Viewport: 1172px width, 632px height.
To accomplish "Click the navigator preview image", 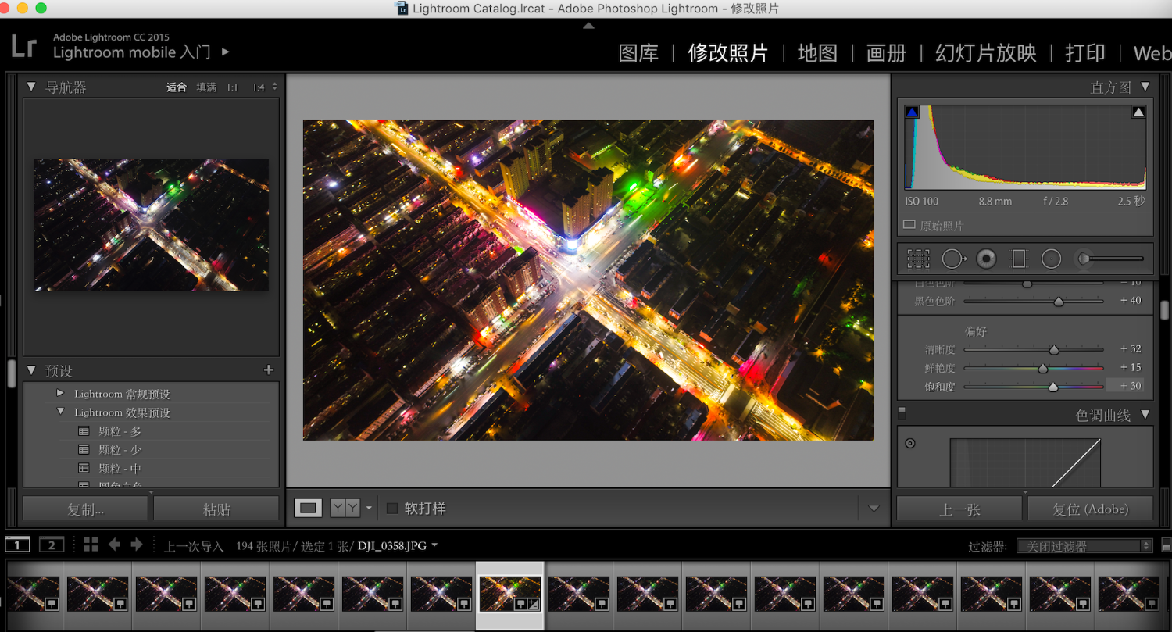I will coord(151,225).
